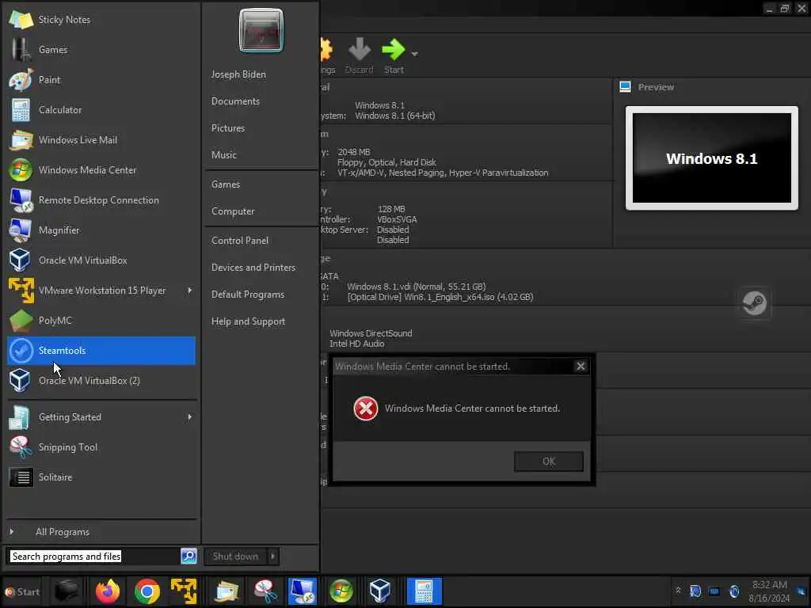Screen dimensions: 811x608
Task: Open VMware Player taskbar icon
Action: tap(184, 591)
